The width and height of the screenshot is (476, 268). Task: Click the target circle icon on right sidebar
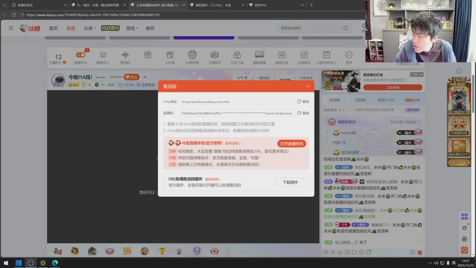point(464,239)
